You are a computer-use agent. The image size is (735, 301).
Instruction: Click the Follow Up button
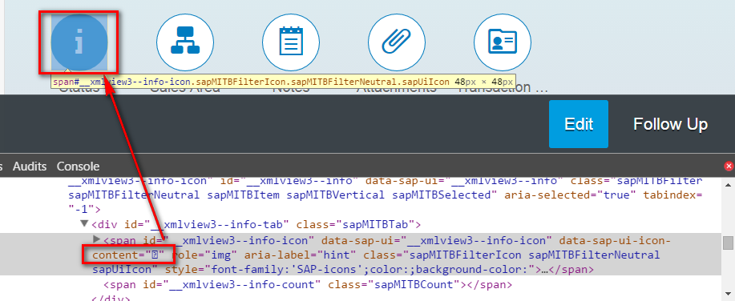[670, 124]
